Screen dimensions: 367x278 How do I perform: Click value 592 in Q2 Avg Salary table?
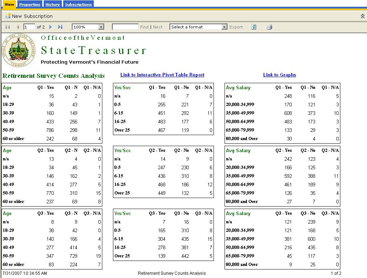[288, 176]
